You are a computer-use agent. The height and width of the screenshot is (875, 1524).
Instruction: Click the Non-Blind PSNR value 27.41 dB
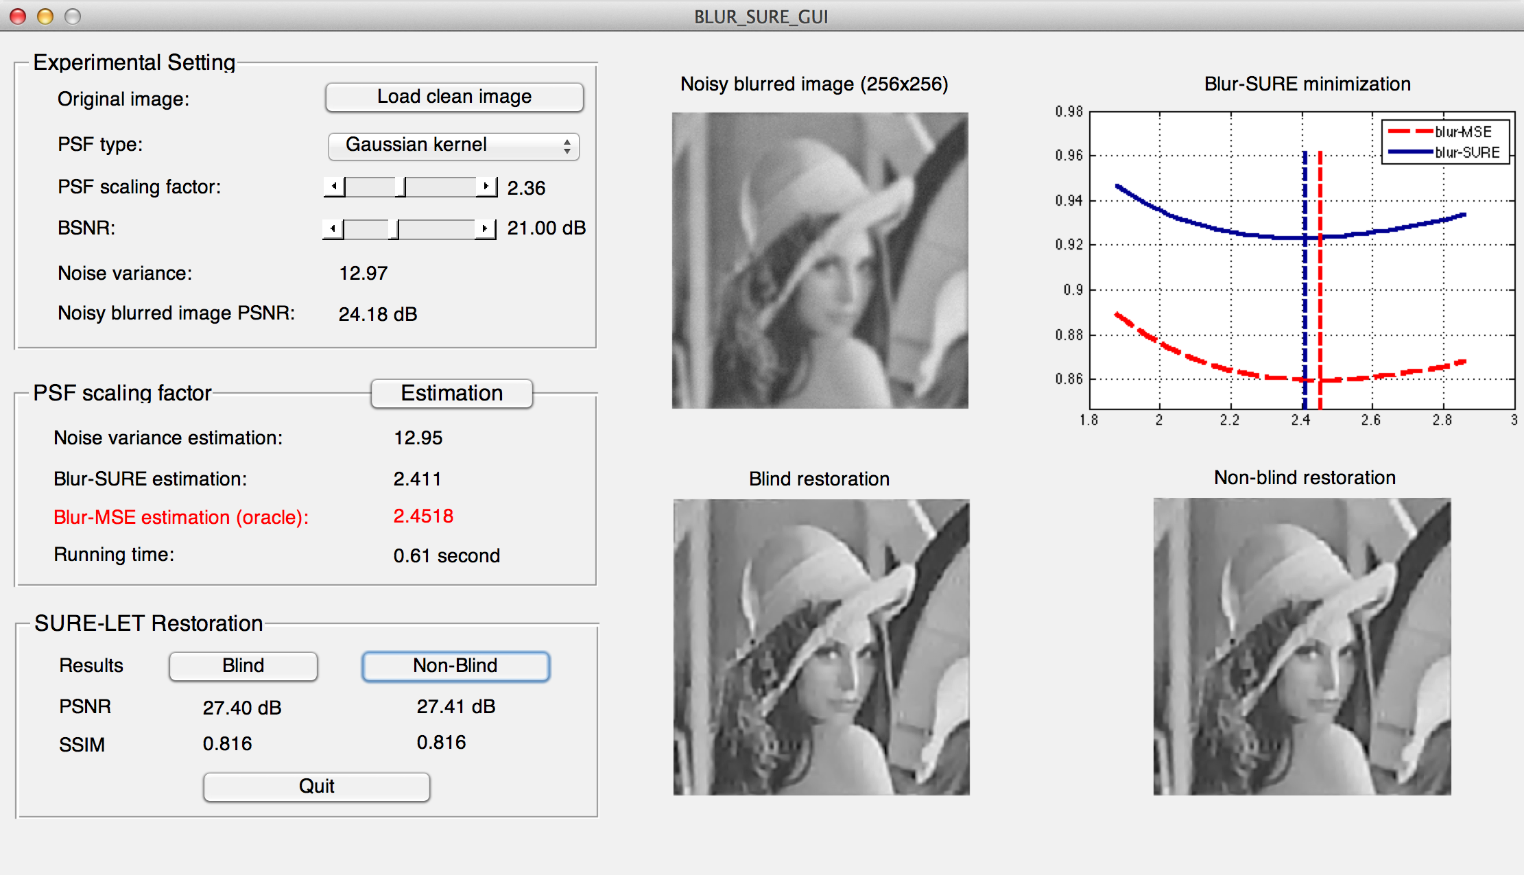[x=456, y=707]
